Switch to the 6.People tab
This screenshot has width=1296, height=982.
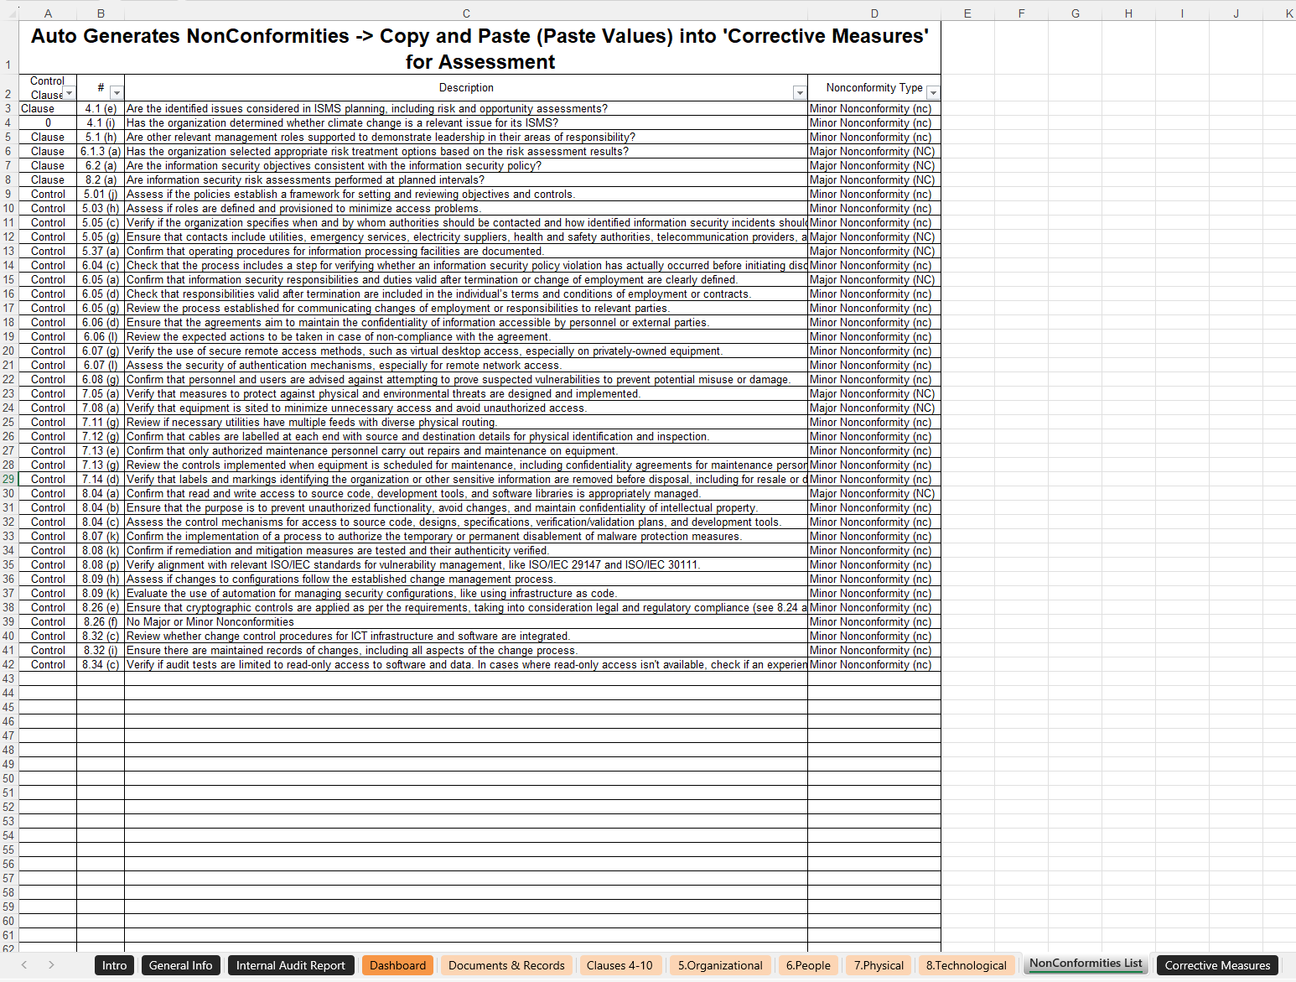[808, 965]
